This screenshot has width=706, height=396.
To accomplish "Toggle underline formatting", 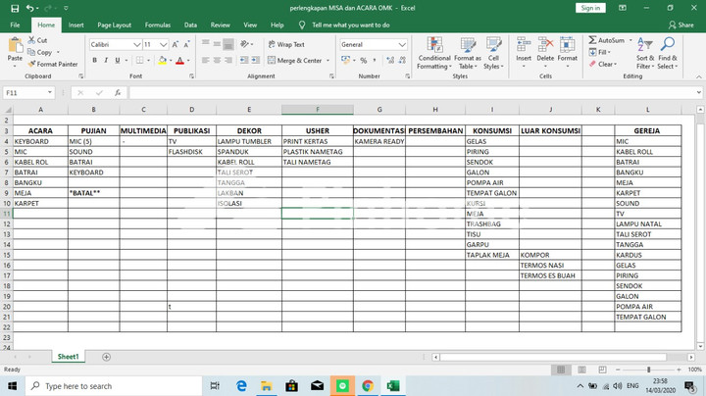I will click(119, 61).
